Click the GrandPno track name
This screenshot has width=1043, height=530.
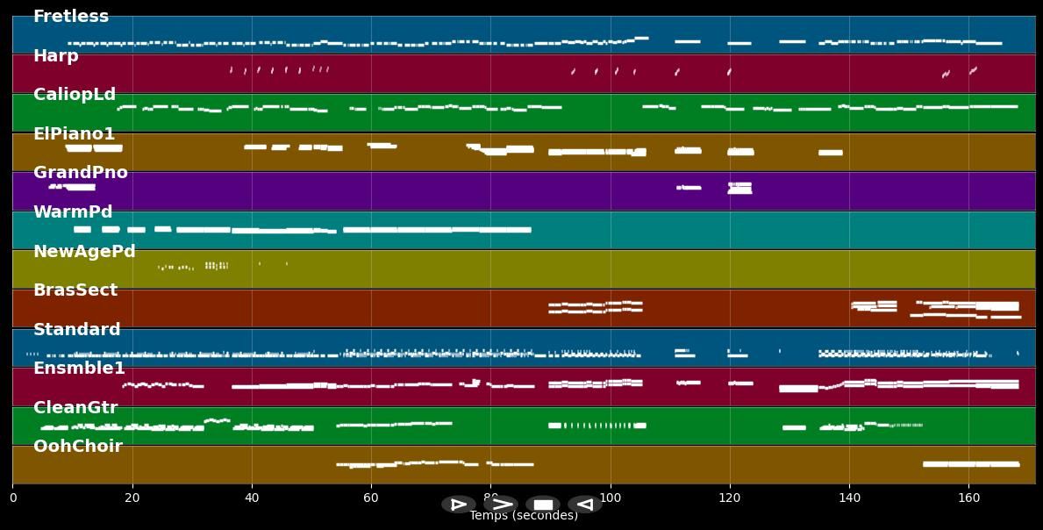(81, 173)
